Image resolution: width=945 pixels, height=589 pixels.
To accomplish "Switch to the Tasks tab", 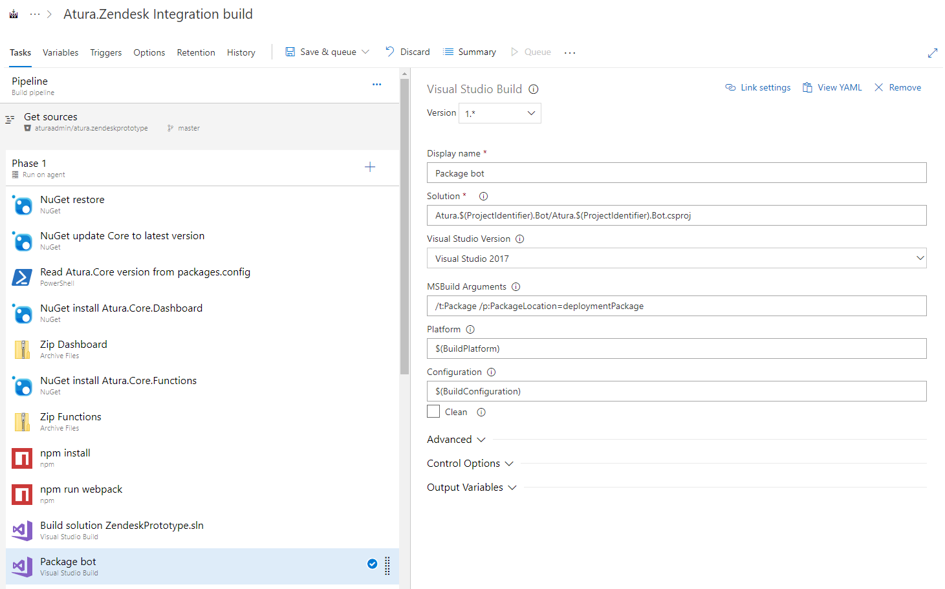I will [20, 52].
